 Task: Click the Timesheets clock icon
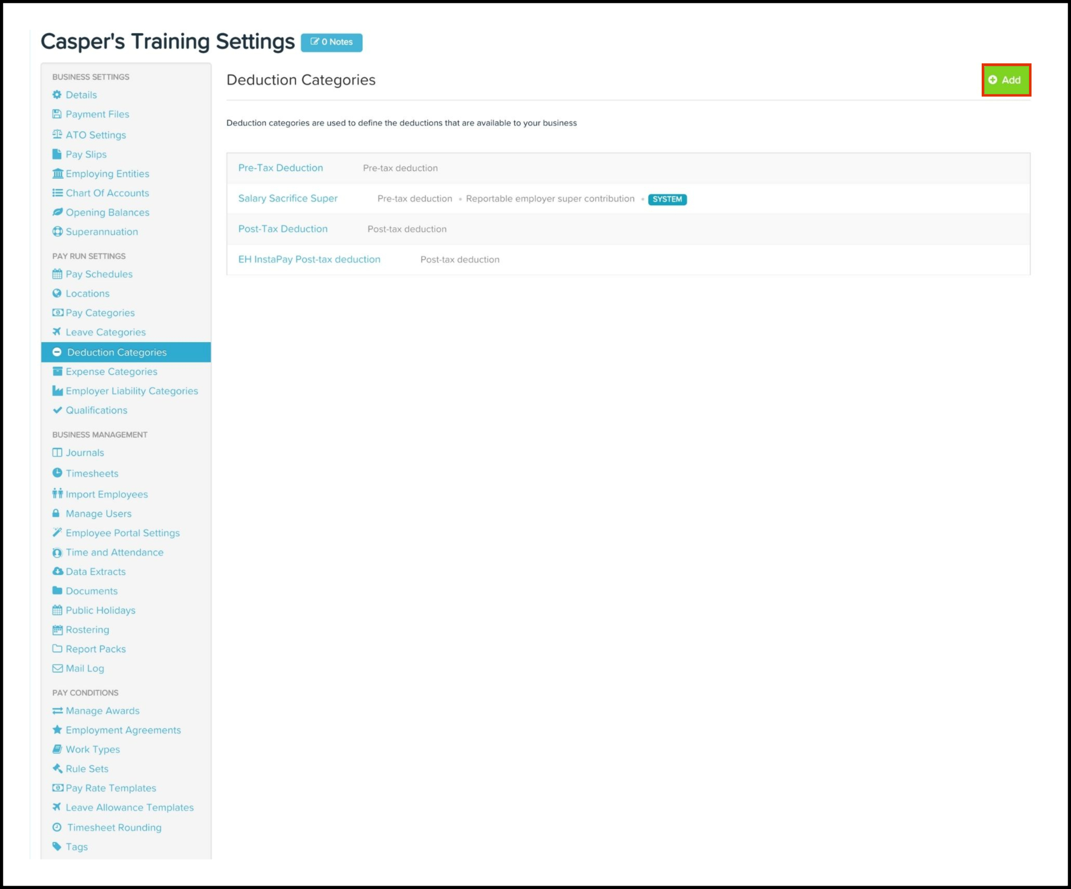point(57,473)
